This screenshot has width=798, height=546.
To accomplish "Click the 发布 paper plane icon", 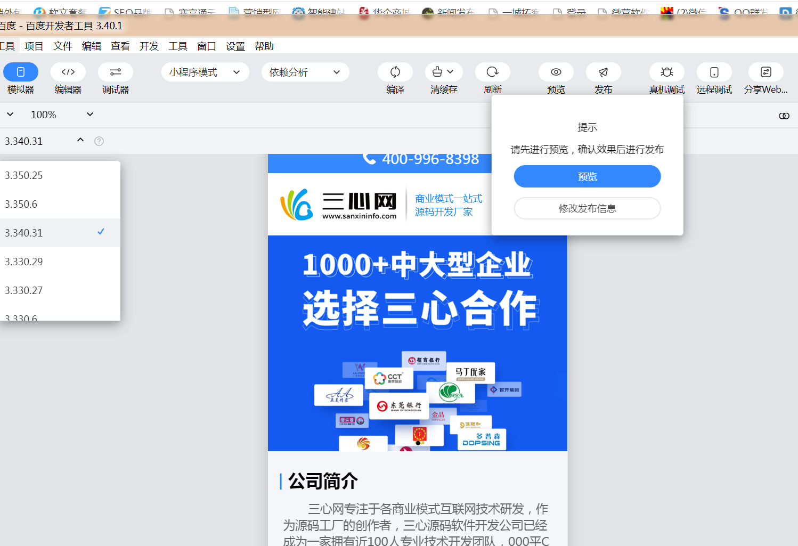I will coord(604,72).
